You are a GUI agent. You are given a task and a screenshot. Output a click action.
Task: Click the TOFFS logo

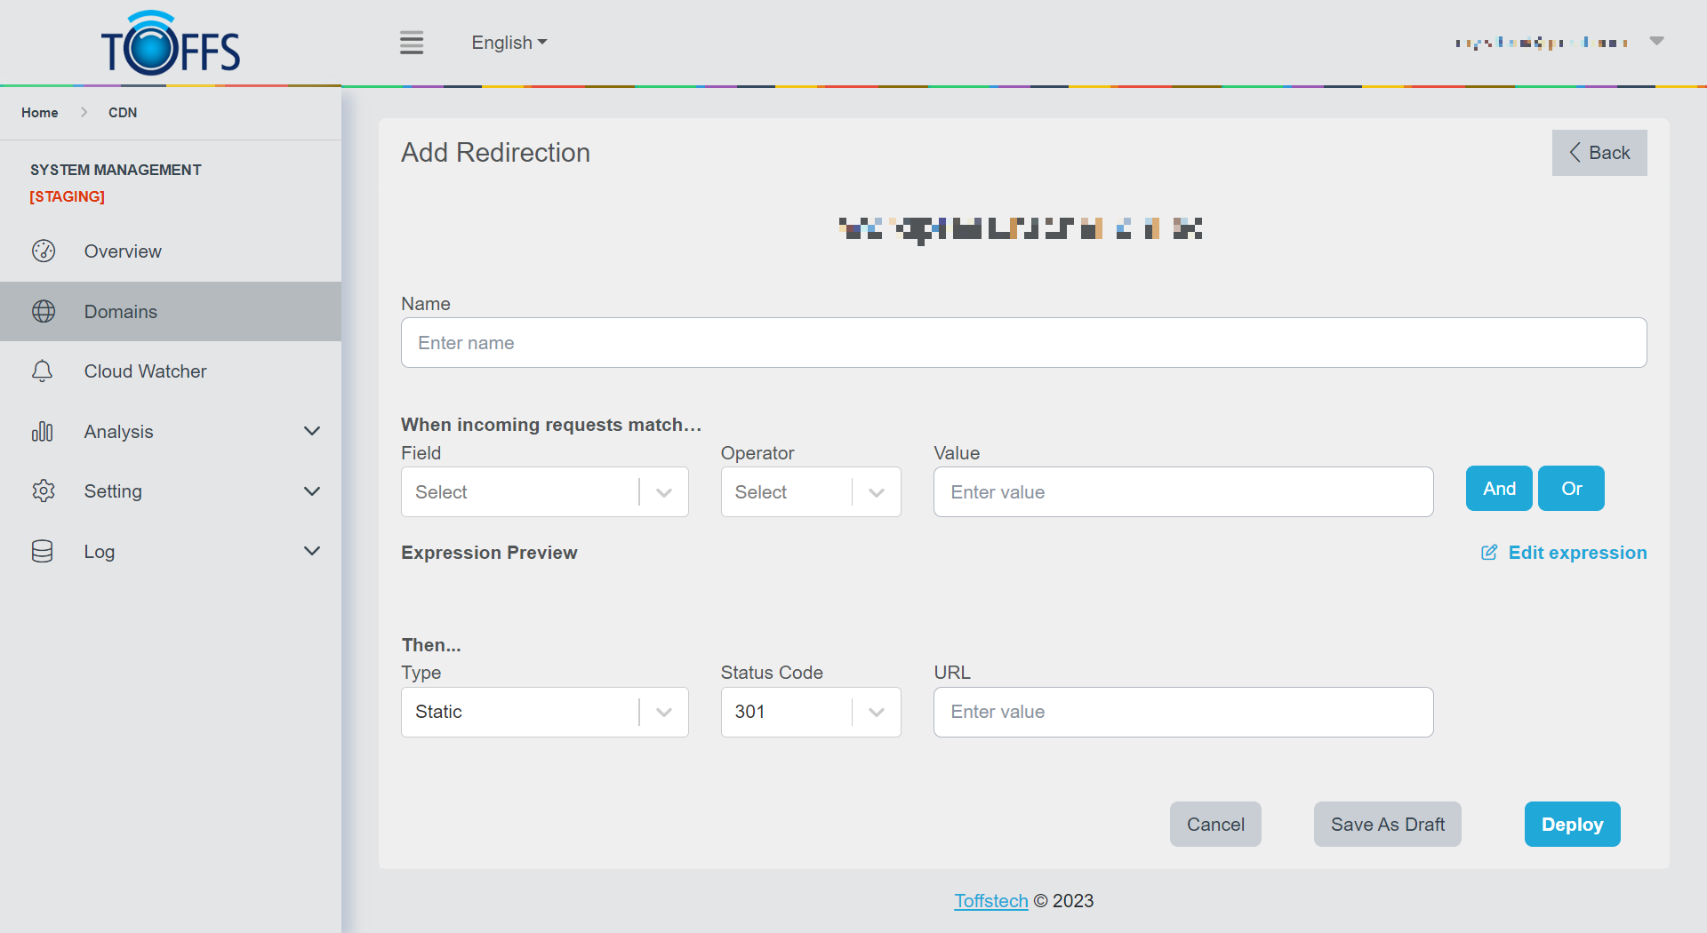[170, 44]
